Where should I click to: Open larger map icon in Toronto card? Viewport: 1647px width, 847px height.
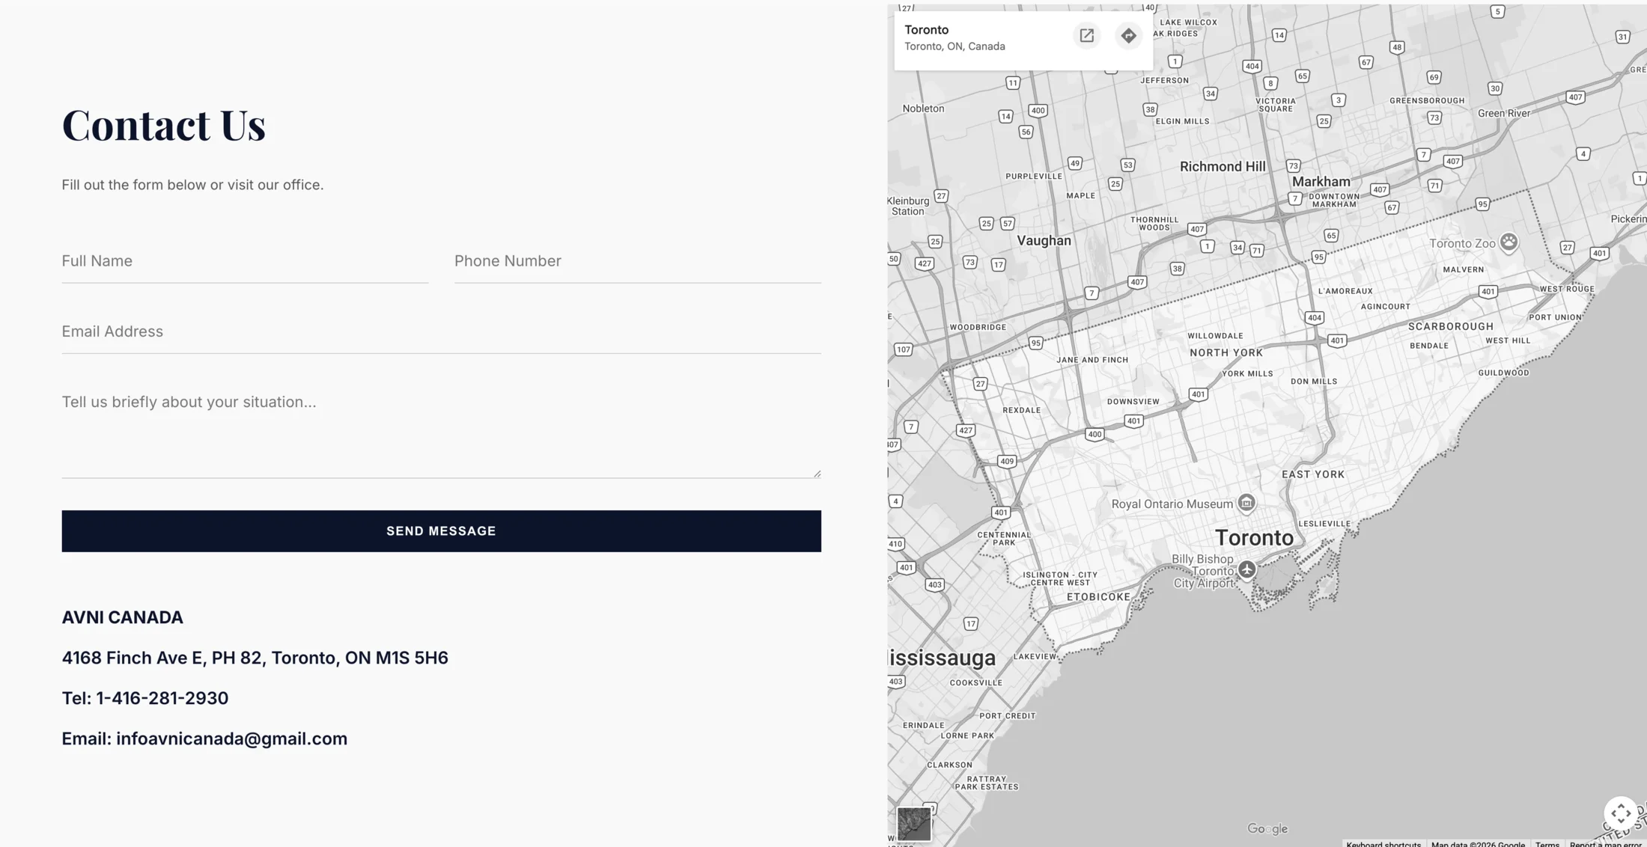tap(1086, 36)
